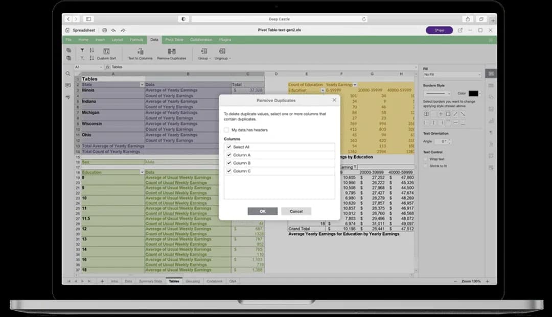Image resolution: width=552 pixels, height=317 pixels.
Task: Sort ascending using the ribbon icon
Action: [91, 50]
